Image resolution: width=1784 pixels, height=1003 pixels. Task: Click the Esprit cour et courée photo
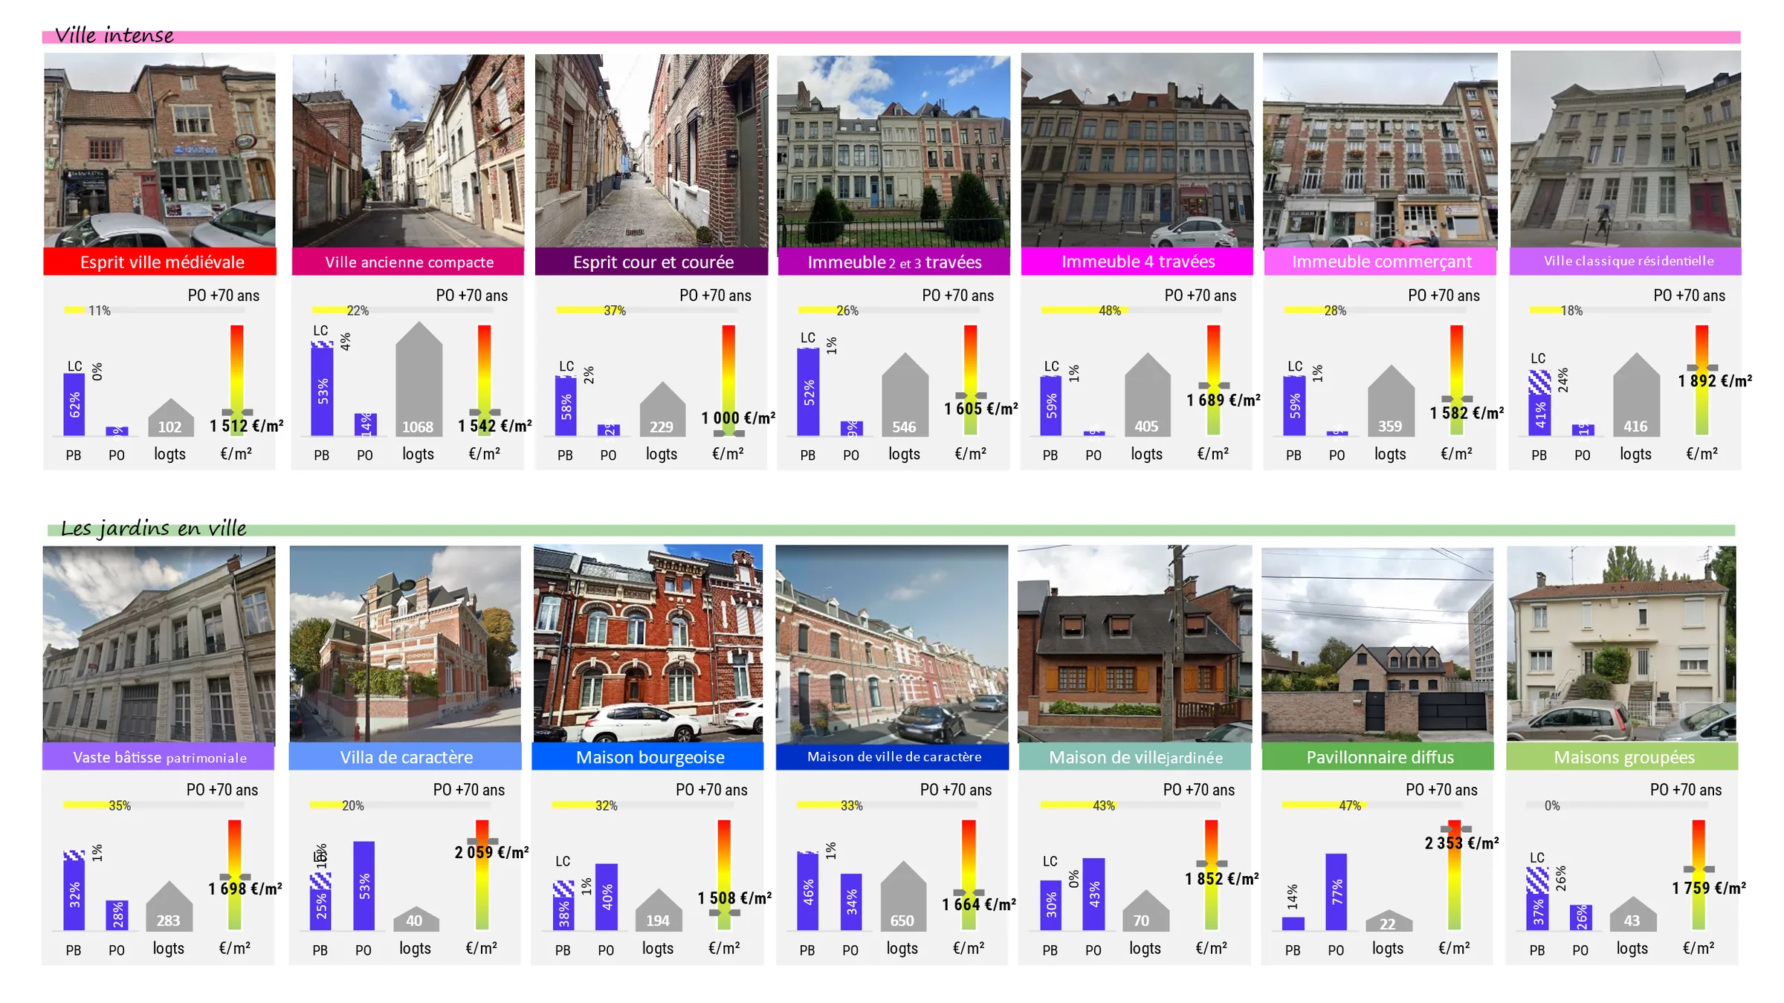[651, 150]
